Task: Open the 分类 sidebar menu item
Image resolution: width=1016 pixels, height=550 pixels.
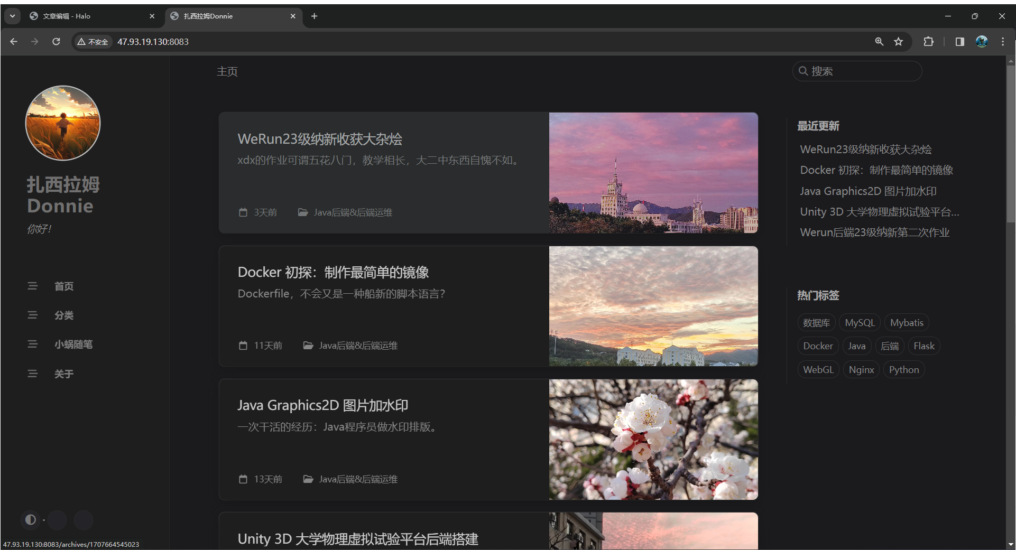Action: [64, 315]
